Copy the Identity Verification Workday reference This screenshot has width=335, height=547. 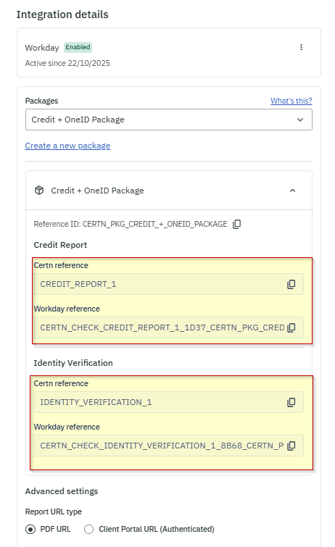pos(291,446)
